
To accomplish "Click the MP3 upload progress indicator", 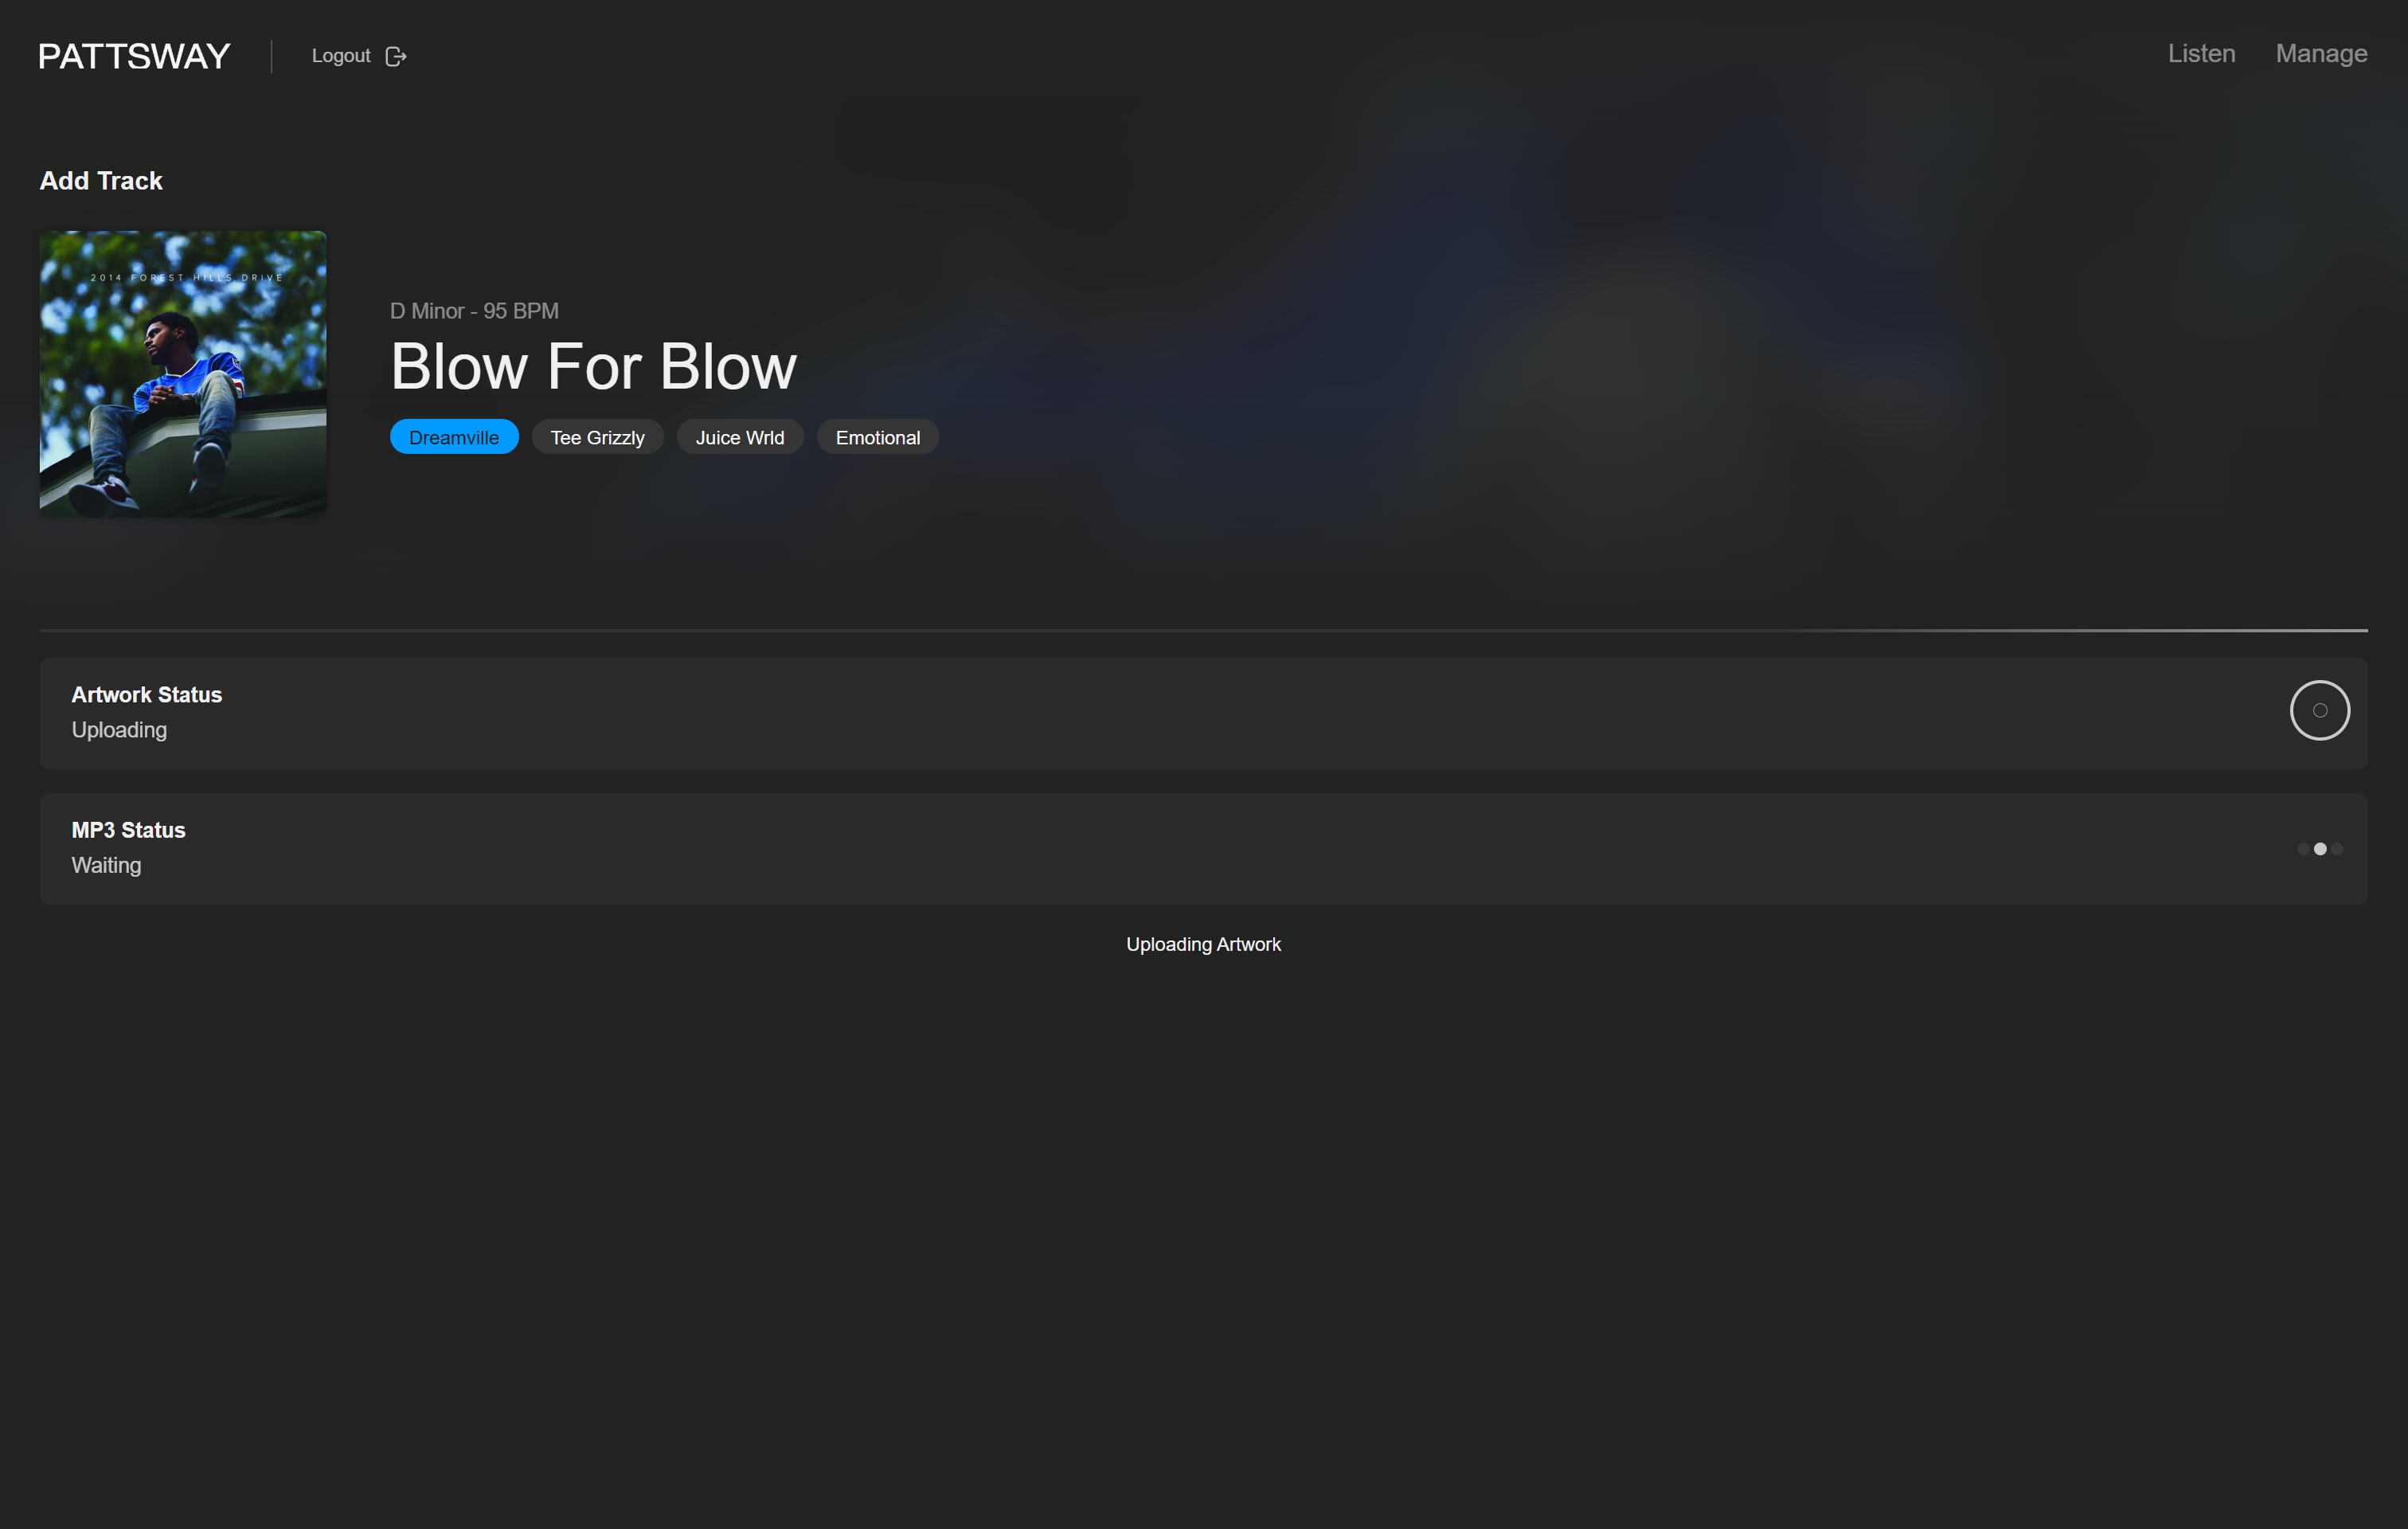I will click(2320, 849).
